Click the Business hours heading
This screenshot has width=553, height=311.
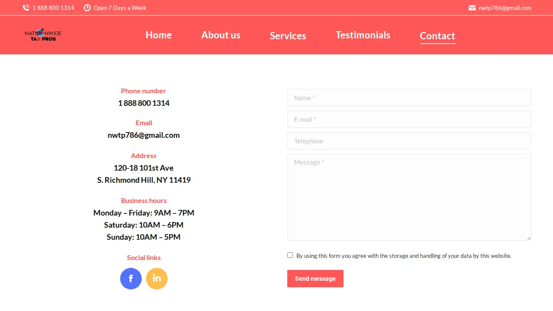144,200
